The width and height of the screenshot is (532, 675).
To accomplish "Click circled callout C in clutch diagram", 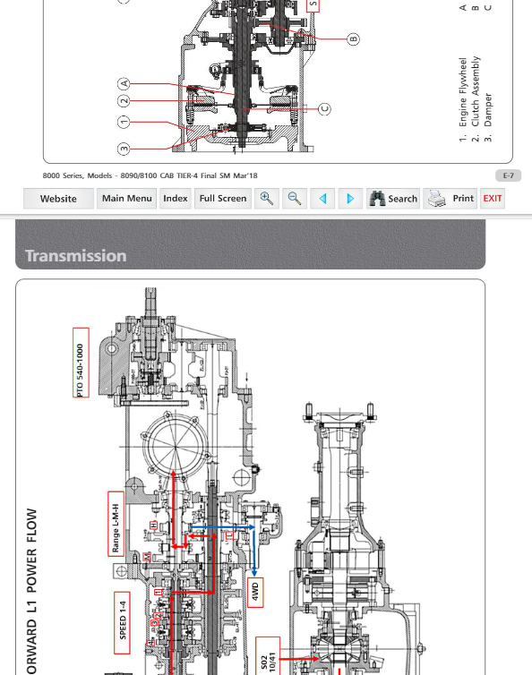I will coord(324,109).
